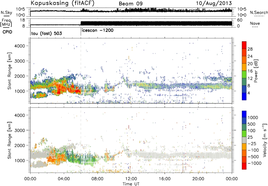
Task: Click the 'Kapuskasing (fitACF)' plot title
Action: [63, 3]
